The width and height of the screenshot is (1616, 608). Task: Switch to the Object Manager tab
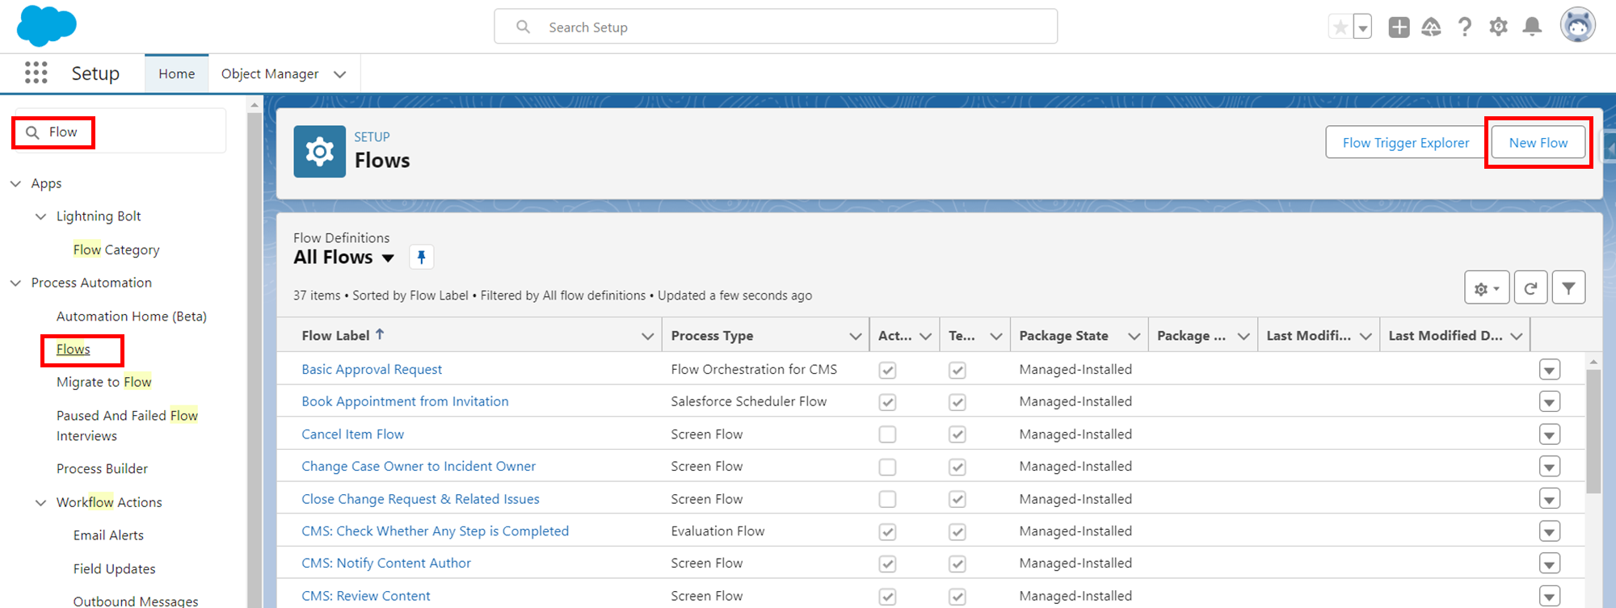point(270,73)
